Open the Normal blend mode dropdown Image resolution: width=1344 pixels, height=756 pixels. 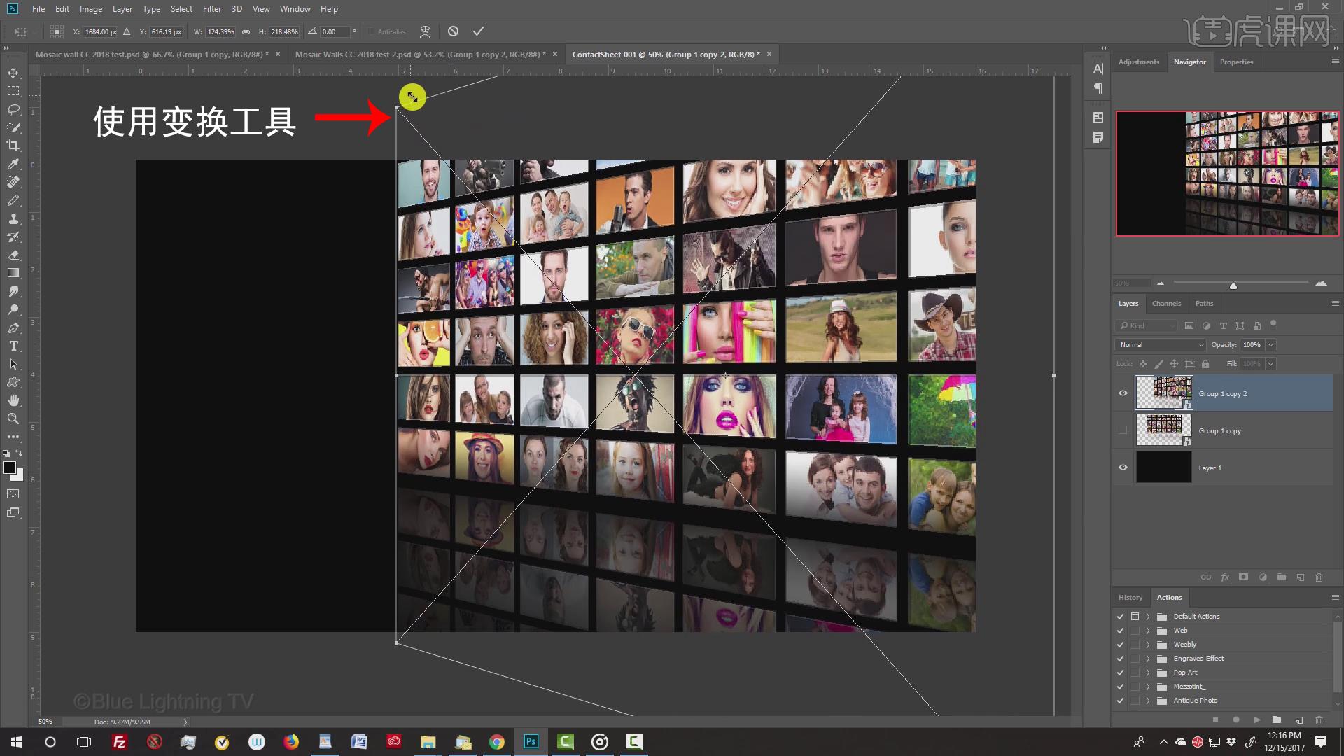point(1160,345)
